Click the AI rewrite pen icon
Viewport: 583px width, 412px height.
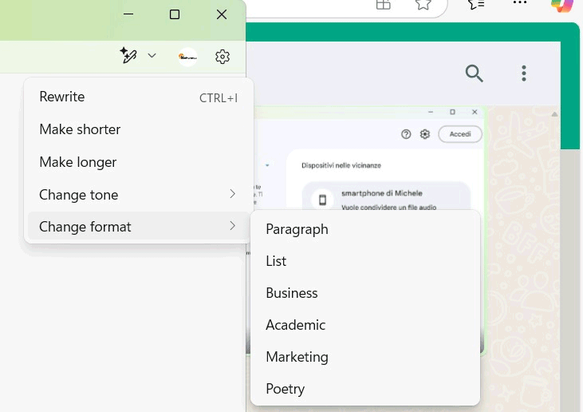[x=128, y=56]
